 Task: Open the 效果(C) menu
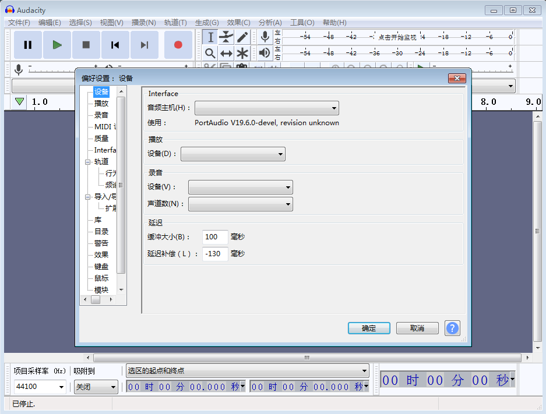(x=238, y=22)
